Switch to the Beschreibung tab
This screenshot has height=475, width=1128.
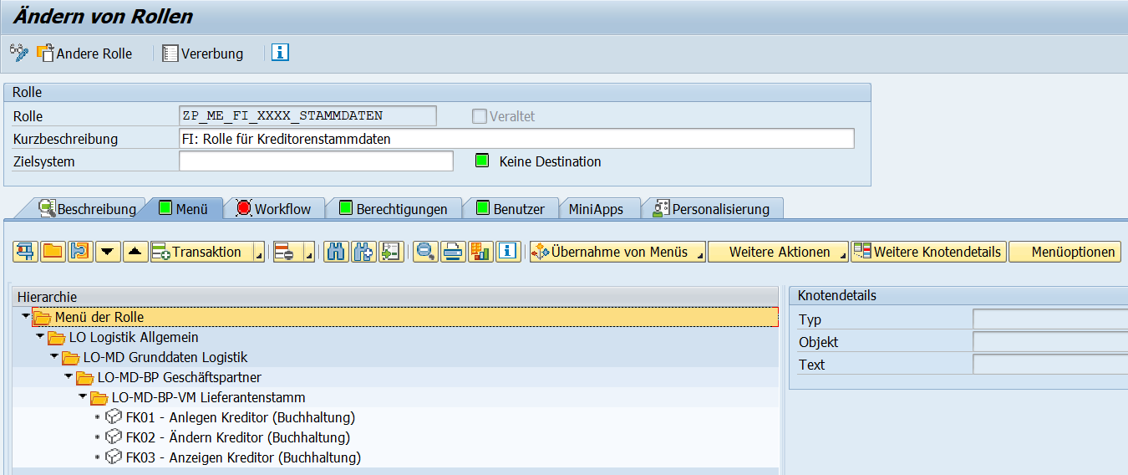point(87,209)
